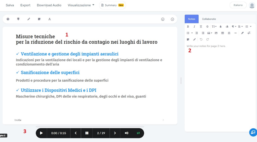Go to next slide
This screenshot has height=142, width=257.
[x=115, y=133]
